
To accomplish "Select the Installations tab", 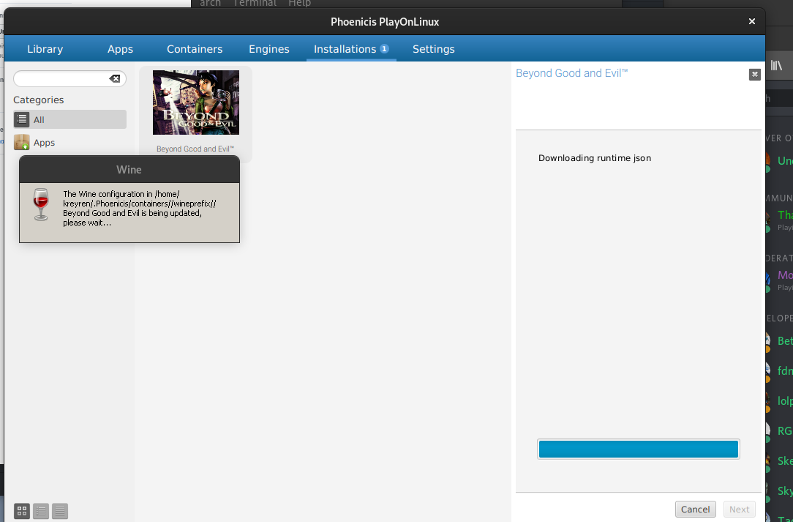I will [x=351, y=49].
